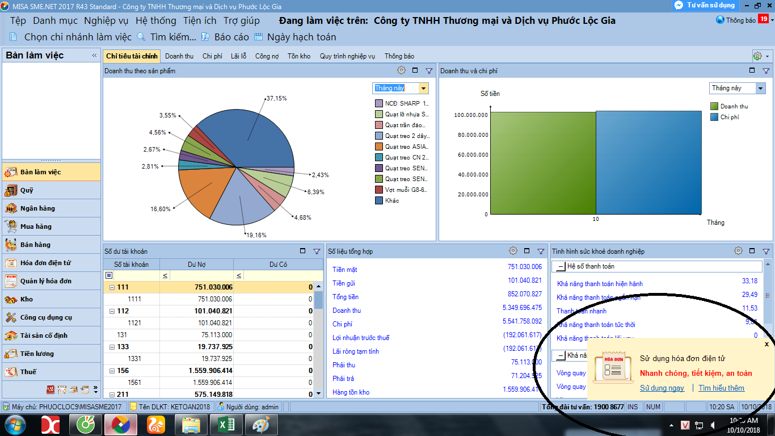Open Quản lý hóa đơn module
This screenshot has height=436, width=775.
point(51,281)
